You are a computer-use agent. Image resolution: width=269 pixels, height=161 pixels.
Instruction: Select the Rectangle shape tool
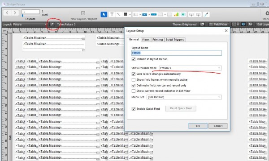tap(125, 15)
